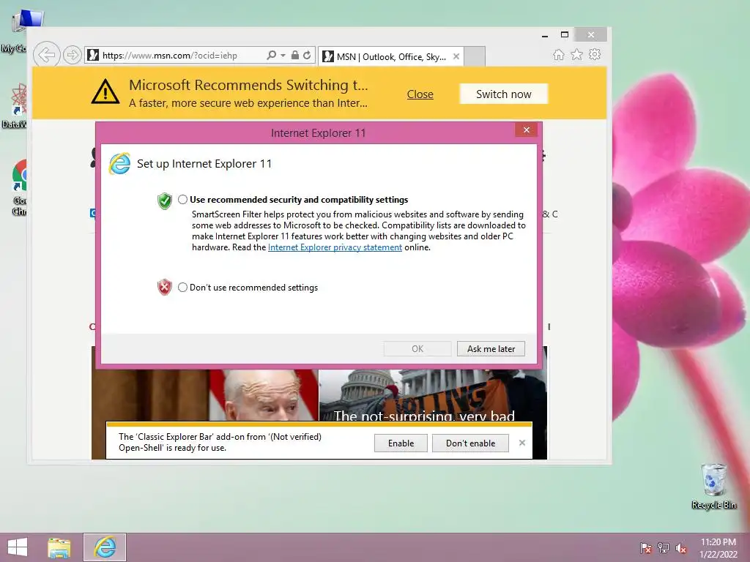Close the MSN browser tab
This screenshot has height=562, width=750.
tap(456, 56)
